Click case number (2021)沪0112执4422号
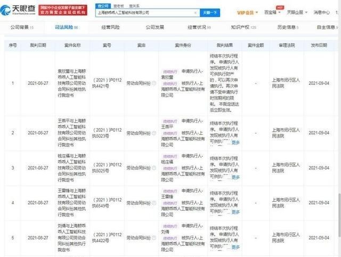 pyautogui.click(x=107, y=238)
